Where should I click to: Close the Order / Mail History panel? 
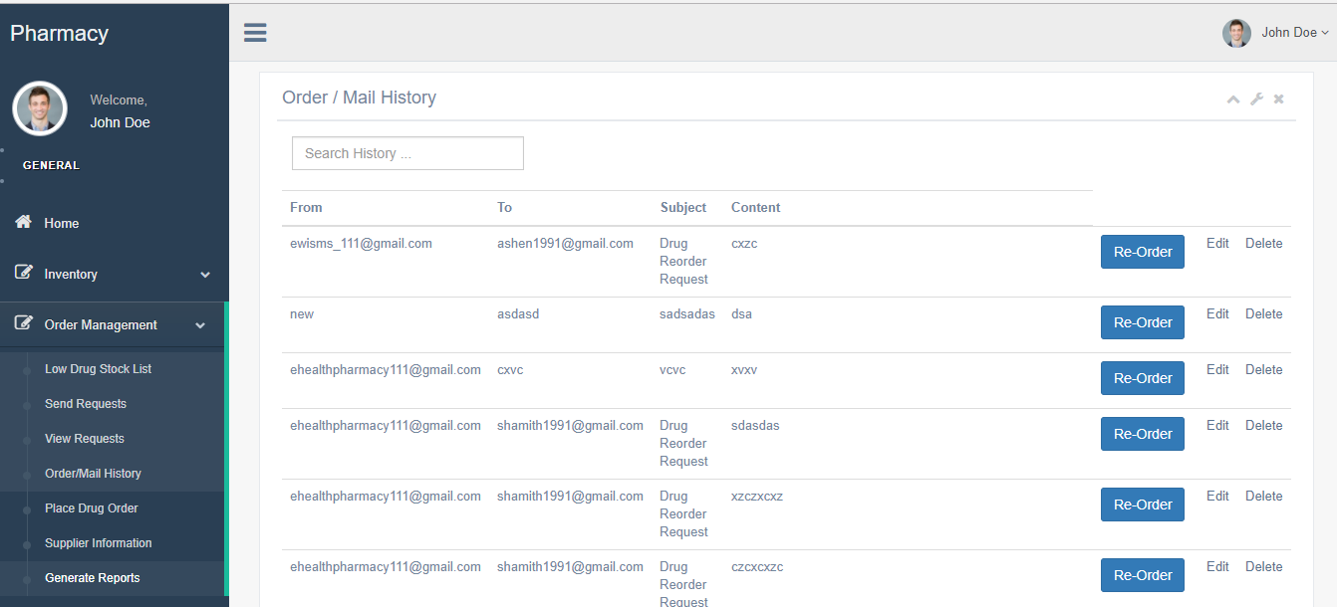click(1278, 100)
